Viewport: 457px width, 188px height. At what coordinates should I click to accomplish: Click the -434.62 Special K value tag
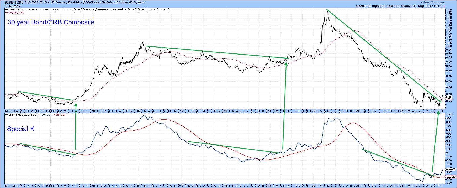(449, 169)
